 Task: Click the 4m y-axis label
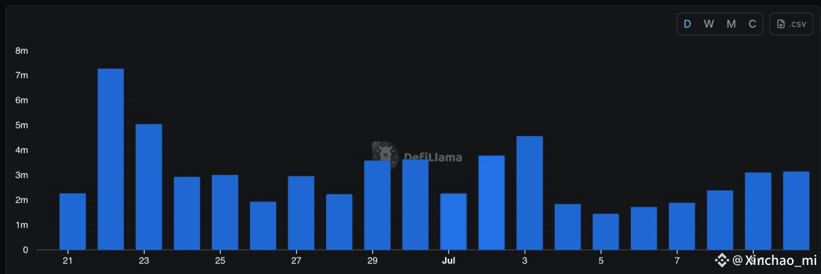(x=21, y=150)
